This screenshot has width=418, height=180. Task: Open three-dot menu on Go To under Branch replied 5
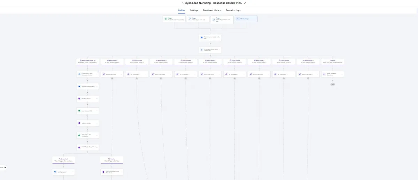219,74
